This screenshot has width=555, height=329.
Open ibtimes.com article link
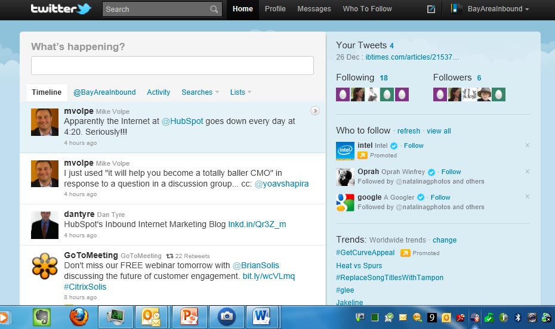412,57
